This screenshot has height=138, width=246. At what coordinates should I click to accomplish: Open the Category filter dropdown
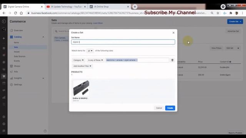pyautogui.click(x=78, y=60)
